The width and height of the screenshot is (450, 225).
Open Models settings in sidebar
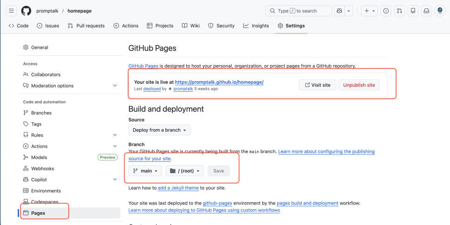(x=70, y=158)
